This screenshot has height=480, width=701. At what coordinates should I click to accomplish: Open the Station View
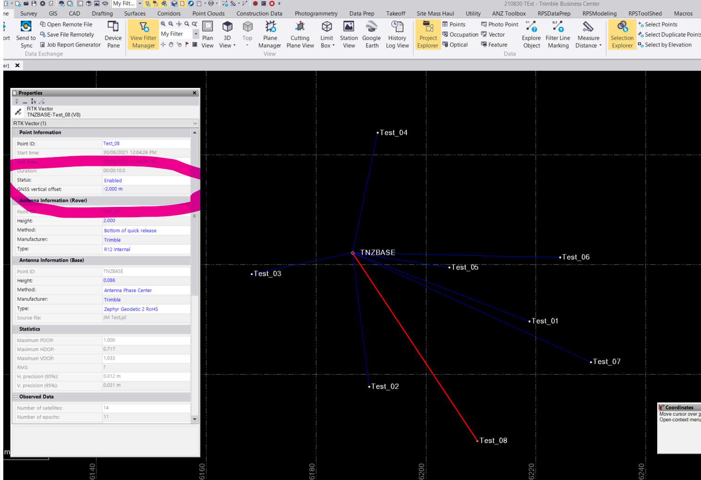(x=348, y=34)
